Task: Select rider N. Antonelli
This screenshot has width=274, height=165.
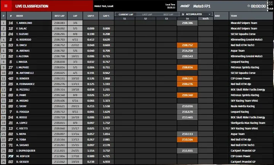Action: [25, 73]
